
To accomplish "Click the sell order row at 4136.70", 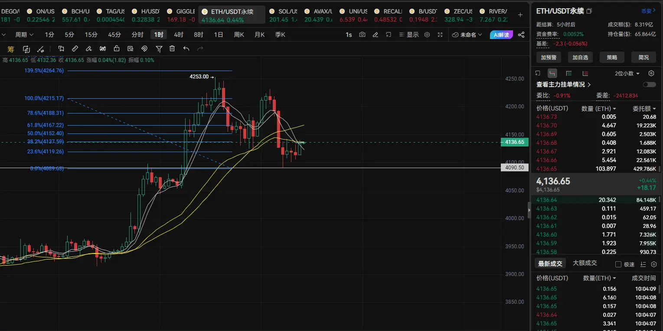I will (596, 125).
